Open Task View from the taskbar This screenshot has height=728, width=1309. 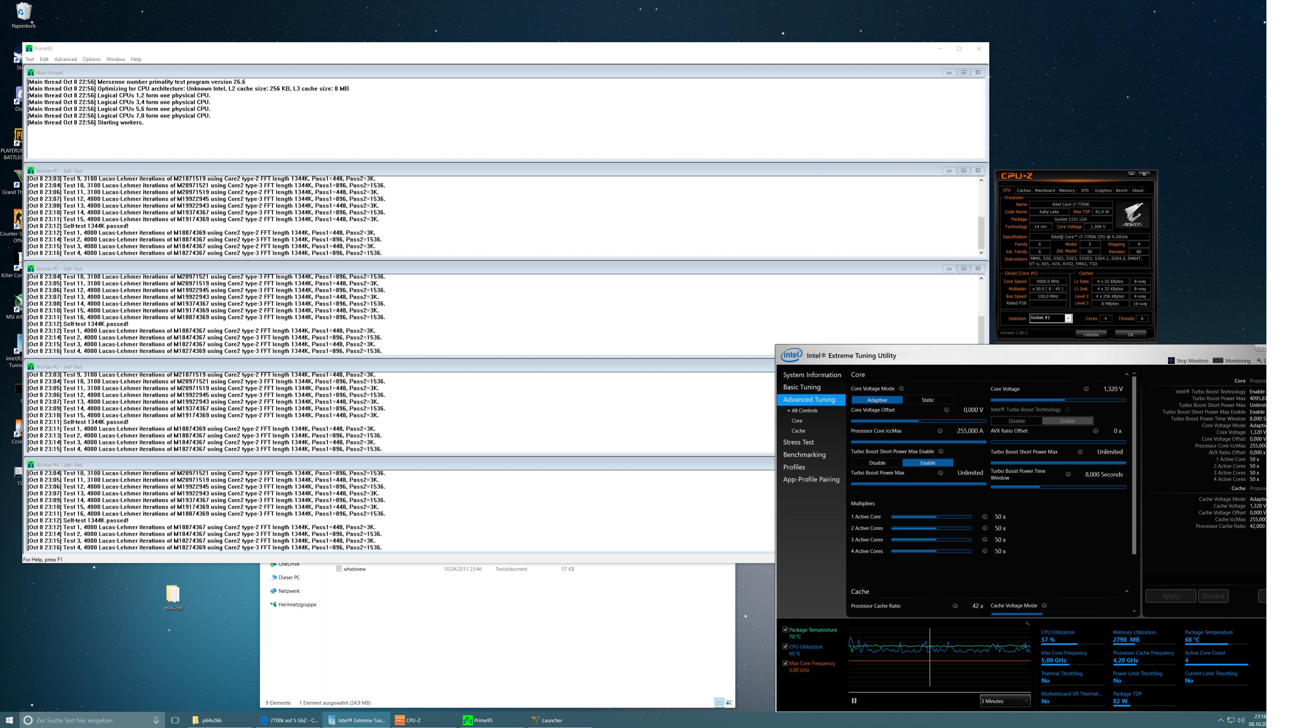(x=175, y=720)
